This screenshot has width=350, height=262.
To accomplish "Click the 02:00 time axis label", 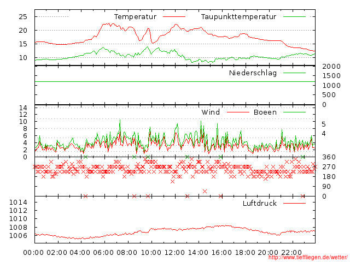I will [x=57, y=253].
